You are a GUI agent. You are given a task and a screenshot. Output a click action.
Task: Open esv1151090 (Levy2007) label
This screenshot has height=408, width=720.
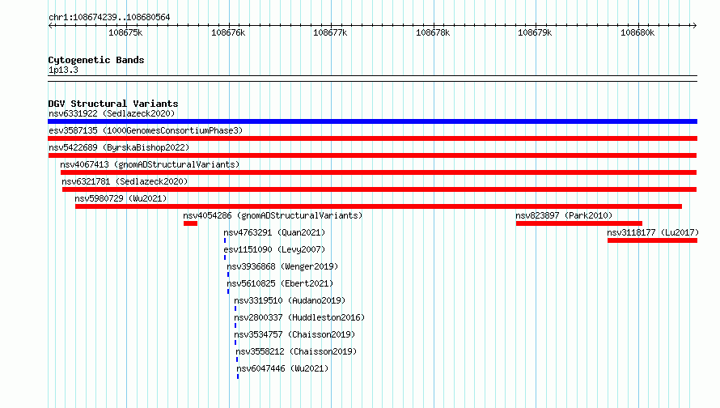[274, 249]
